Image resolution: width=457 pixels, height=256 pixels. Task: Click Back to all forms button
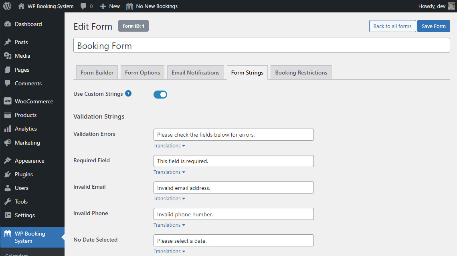[x=392, y=26]
